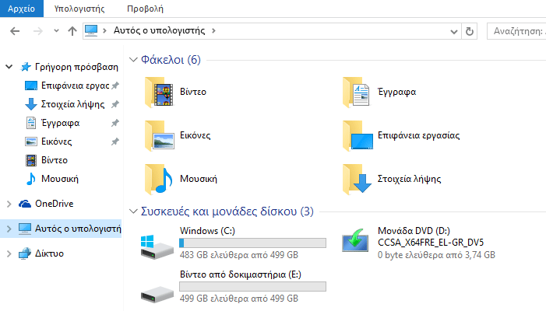Open recent locations dropdown arrow
546x311 pixels.
click(56, 31)
